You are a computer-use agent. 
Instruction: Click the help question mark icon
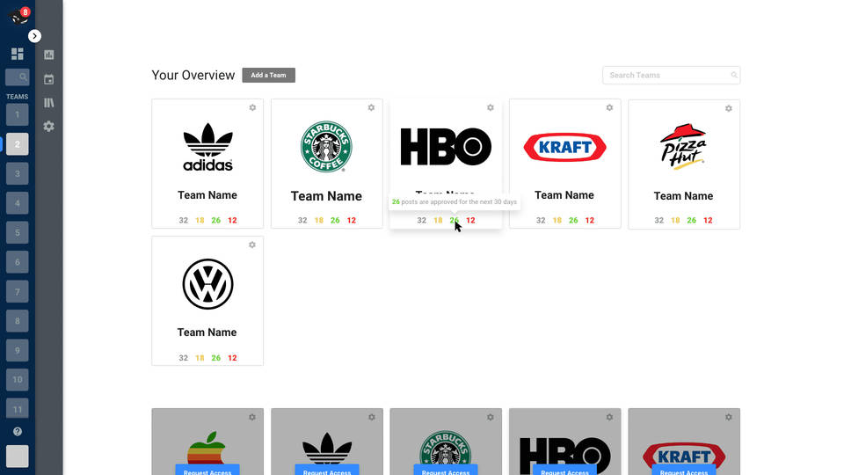pos(17,432)
